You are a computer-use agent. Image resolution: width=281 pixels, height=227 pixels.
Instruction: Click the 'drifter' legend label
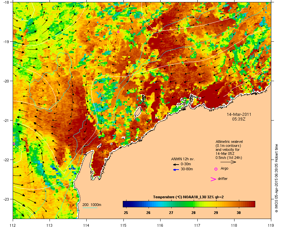[222, 179]
